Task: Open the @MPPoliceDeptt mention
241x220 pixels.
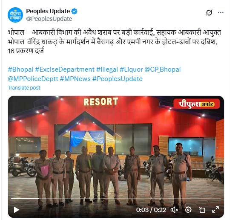Action: pos(33,79)
